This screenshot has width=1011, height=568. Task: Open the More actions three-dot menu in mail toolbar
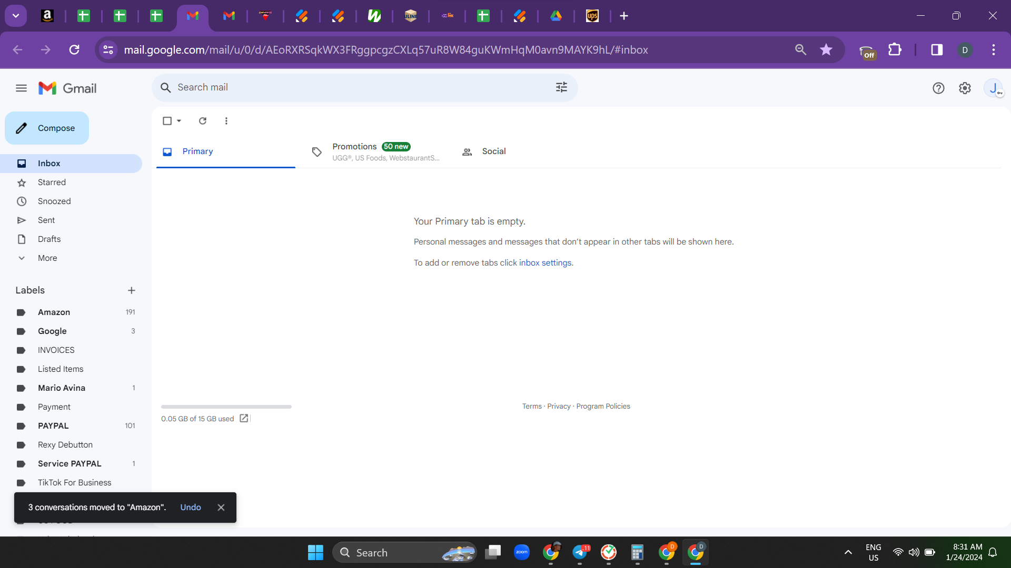coord(226,121)
